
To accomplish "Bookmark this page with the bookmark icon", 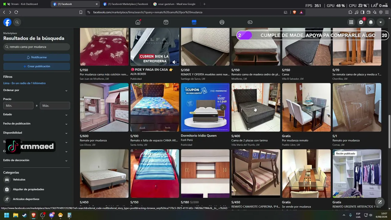I will click(x=81, y=12).
